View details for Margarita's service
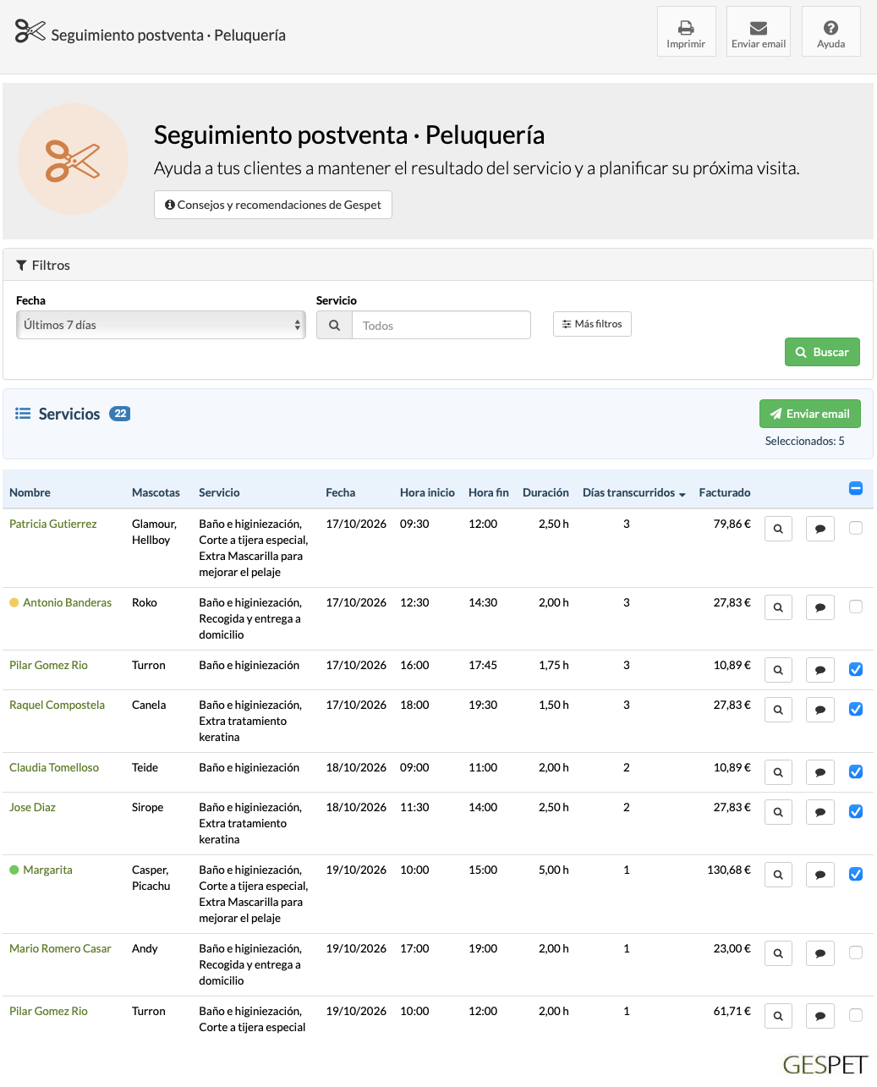Image resolution: width=877 pixels, height=1087 pixels. tap(778, 875)
